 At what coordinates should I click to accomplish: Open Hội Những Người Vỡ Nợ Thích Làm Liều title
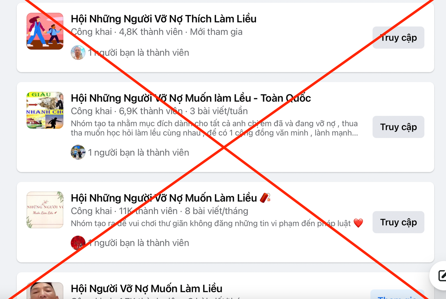coord(163,19)
